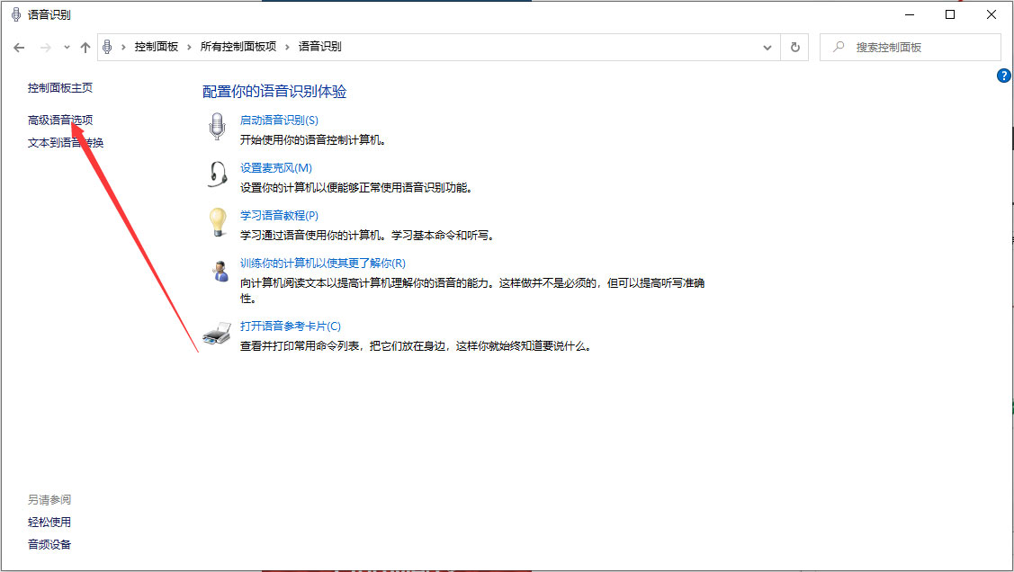The height and width of the screenshot is (572, 1014).
Task: Open the blue help question mark
Action: [x=1003, y=76]
